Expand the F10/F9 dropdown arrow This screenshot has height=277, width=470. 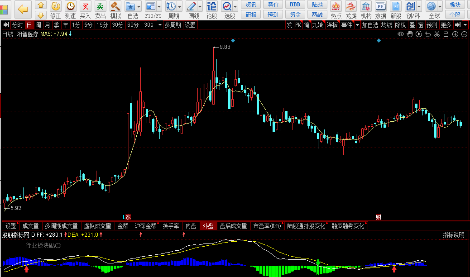pyautogui.click(x=159, y=6)
